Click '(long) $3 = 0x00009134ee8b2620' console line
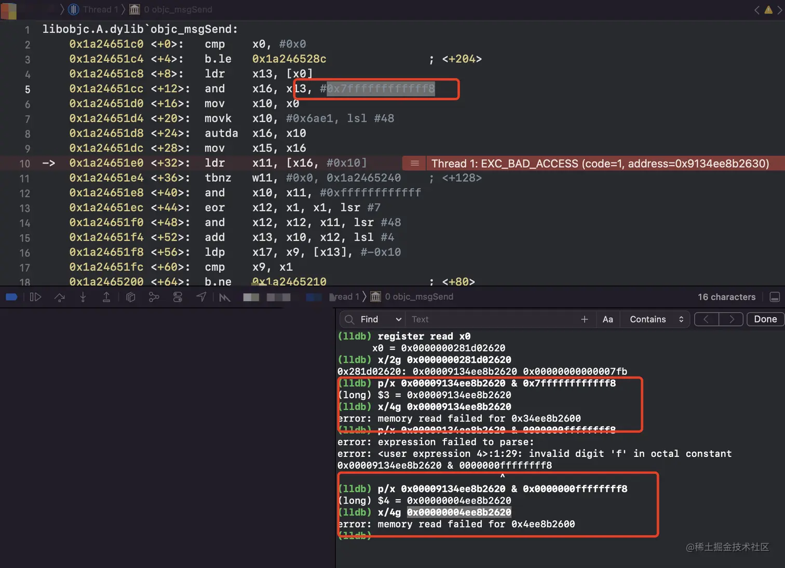The image size is (785, 568). (424, 395)
